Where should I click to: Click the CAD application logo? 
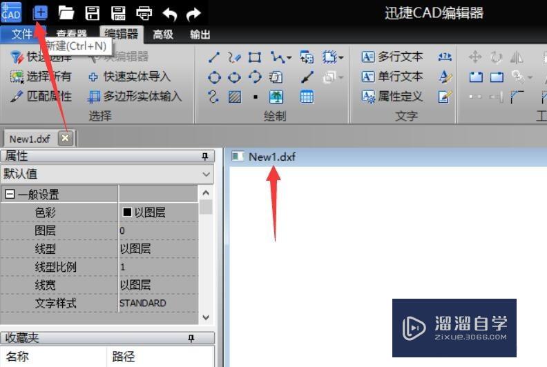[x=11, y=12]
